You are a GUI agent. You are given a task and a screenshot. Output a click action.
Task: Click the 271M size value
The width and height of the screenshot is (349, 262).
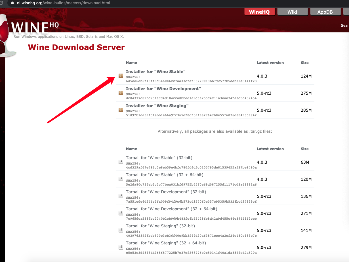306,213
